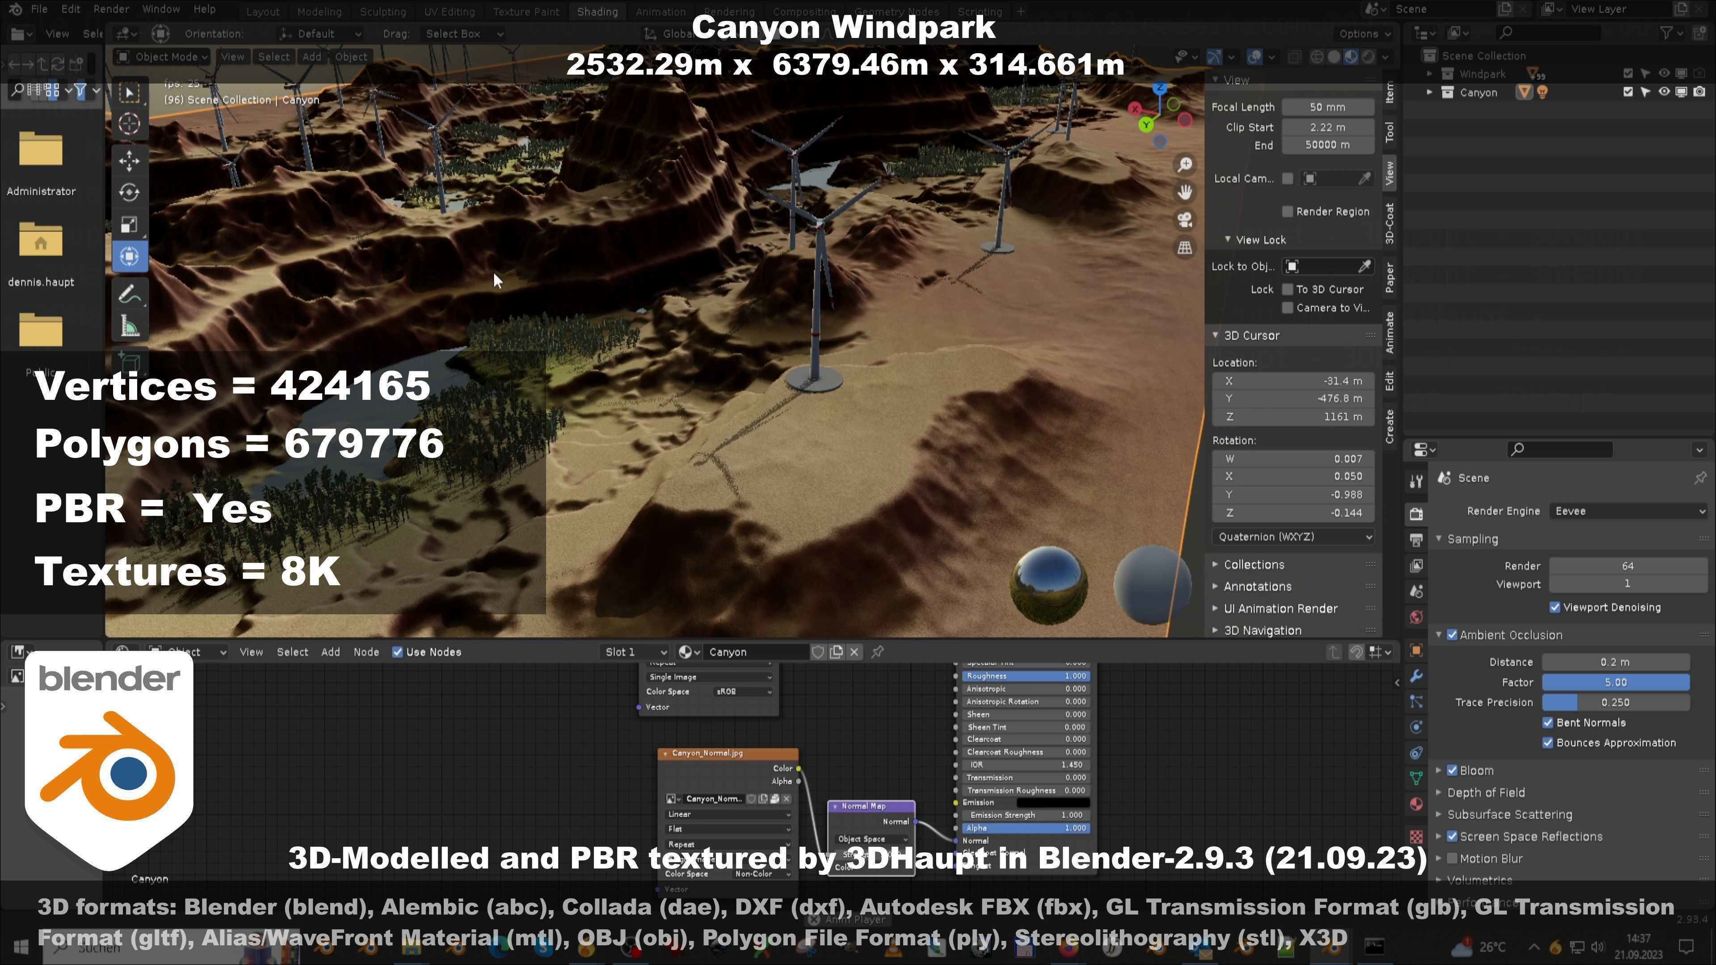Enable Motion Blur checkbox
Viewport: 1716px width, 965px height.
coord(1452,858)
